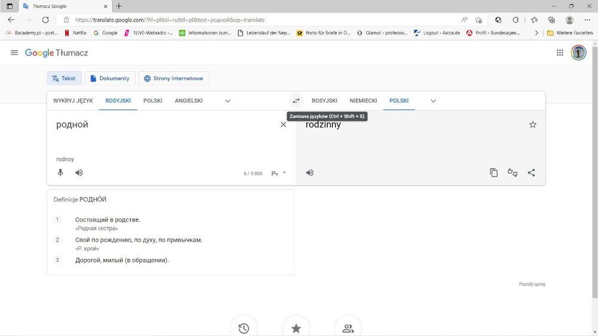Open the main hamburger menu
598x336 pixels.
(x=14, y=53)
